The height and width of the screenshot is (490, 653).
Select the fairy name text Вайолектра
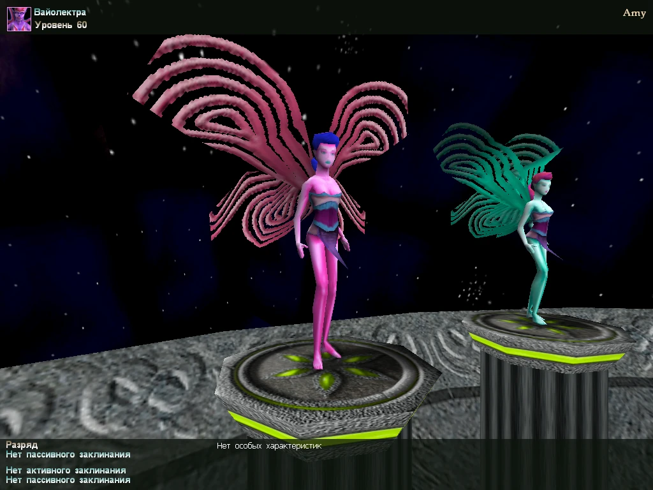60,12
